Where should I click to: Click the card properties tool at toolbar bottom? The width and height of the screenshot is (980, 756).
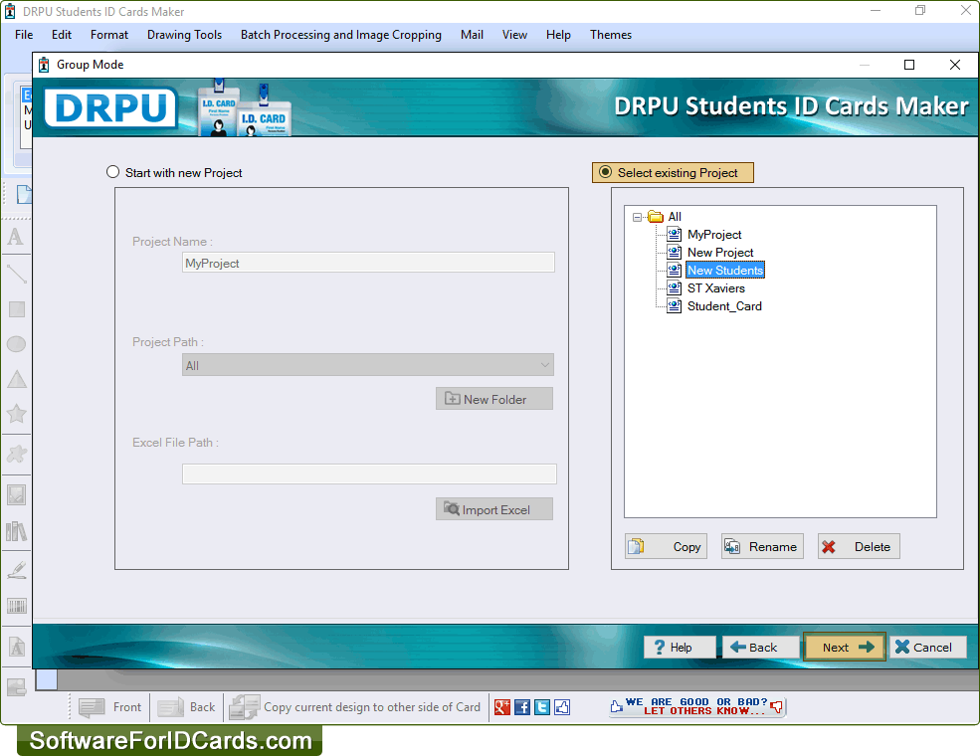[16, 686]
